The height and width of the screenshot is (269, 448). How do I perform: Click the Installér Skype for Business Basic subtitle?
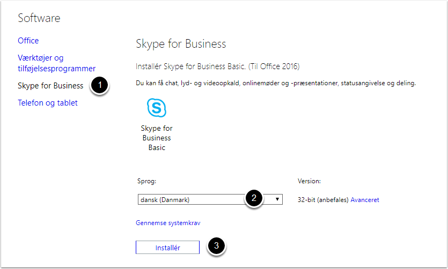click(x=217, y=66)
